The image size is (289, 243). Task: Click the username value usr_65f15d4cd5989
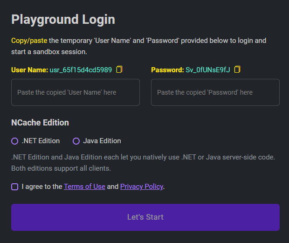tap(81, 70)
